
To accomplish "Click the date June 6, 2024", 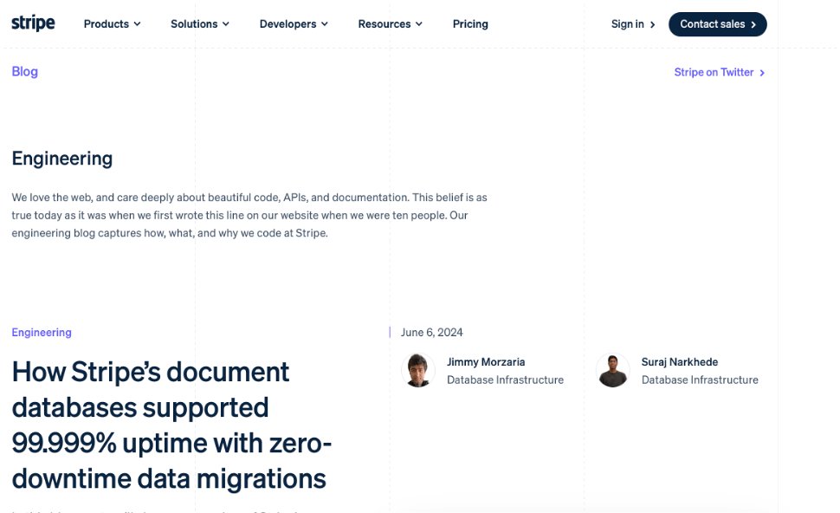I will pos(431,333).
